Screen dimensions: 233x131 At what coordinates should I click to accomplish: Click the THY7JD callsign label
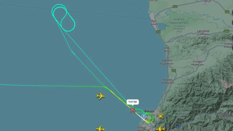pyautogui.click(x=132, y=102)
